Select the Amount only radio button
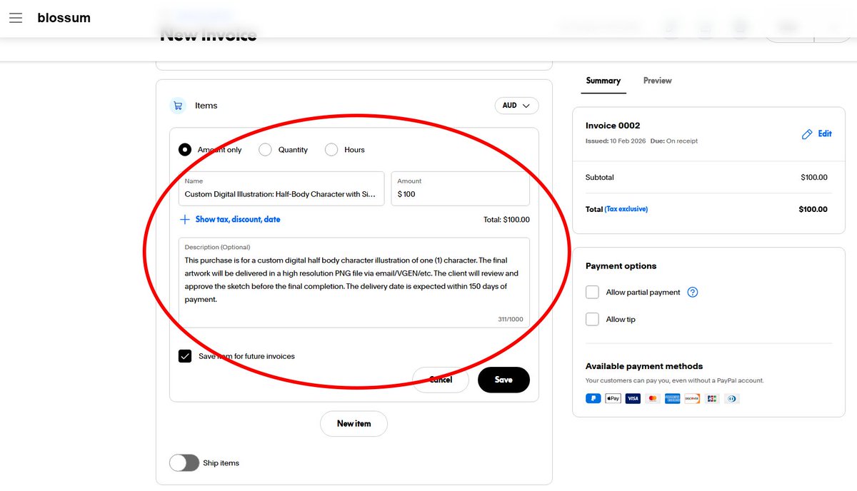 click(x=185, y=150)
